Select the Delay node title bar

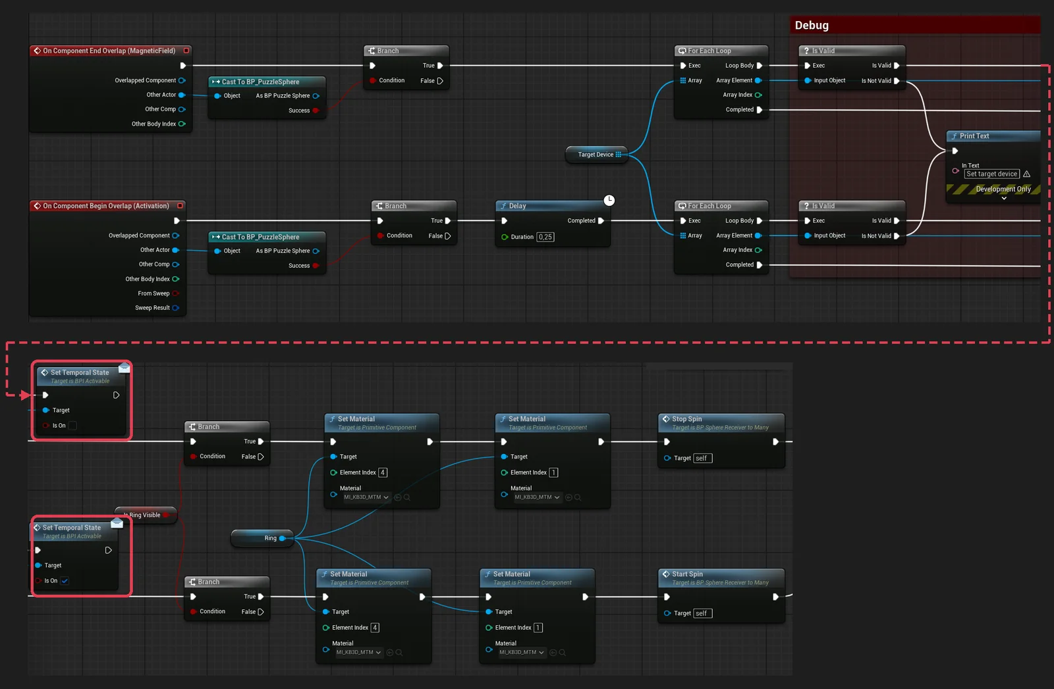click(552, 206)
